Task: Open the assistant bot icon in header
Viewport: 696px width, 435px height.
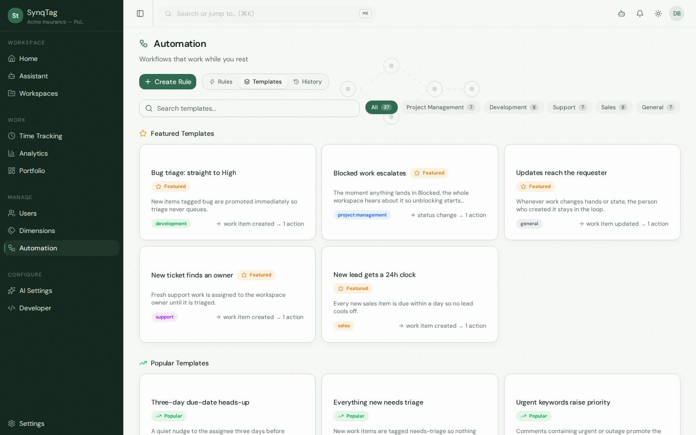Action: coord(622,14)
